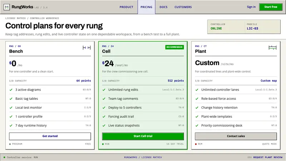Click the green Controller service status dot
This screenshot has width=286, height=161.
(x=4, y=157)
